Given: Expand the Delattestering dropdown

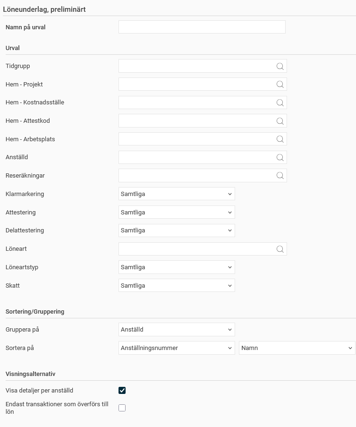Looking at the screenshot, I should (177, 231).
